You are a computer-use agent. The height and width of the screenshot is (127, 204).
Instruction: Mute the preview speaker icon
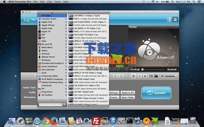point(163,76)
